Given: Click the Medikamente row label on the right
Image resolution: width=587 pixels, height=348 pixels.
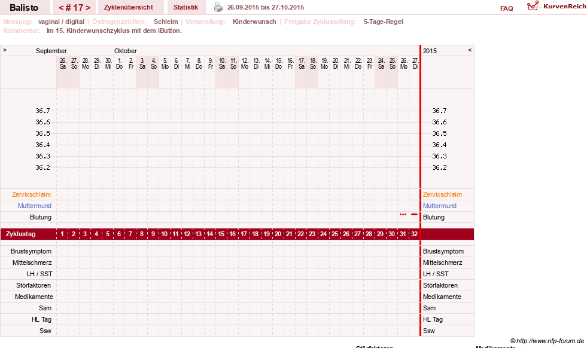Looking at the screenshot, I should tap(442, 297).
